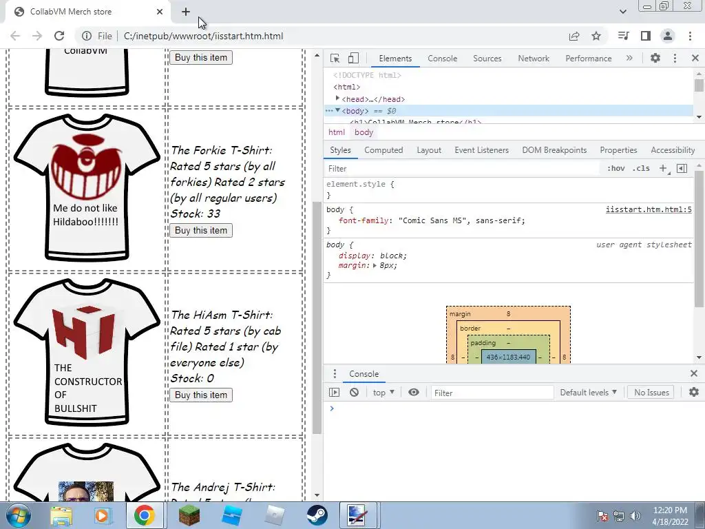Image resolution: width=705 pixels, height=529 pixels.
Task: Toggle computed styles sidebar icon
Action: (x=682, y=168)
